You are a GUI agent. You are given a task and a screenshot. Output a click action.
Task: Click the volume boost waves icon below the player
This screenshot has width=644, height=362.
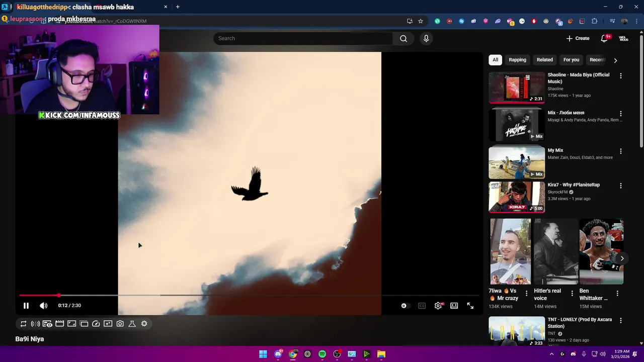tap(35, 324)
